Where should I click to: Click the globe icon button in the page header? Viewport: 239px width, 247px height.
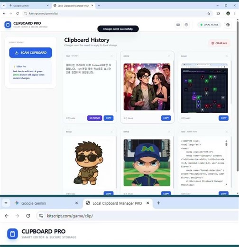(186, 25)
